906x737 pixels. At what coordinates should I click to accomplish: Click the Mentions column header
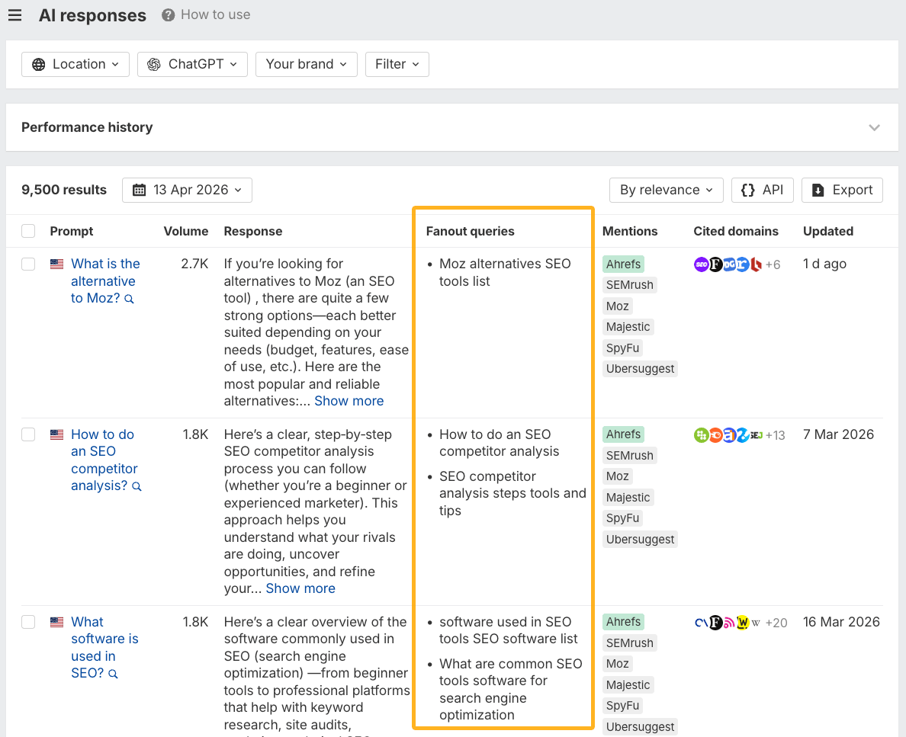(630, 231)
